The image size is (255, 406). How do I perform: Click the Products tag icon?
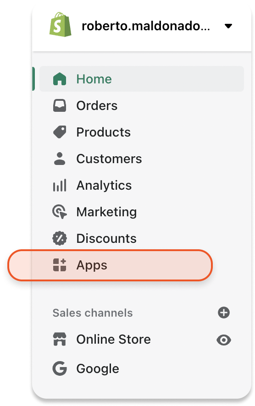(x=60, y=132)
